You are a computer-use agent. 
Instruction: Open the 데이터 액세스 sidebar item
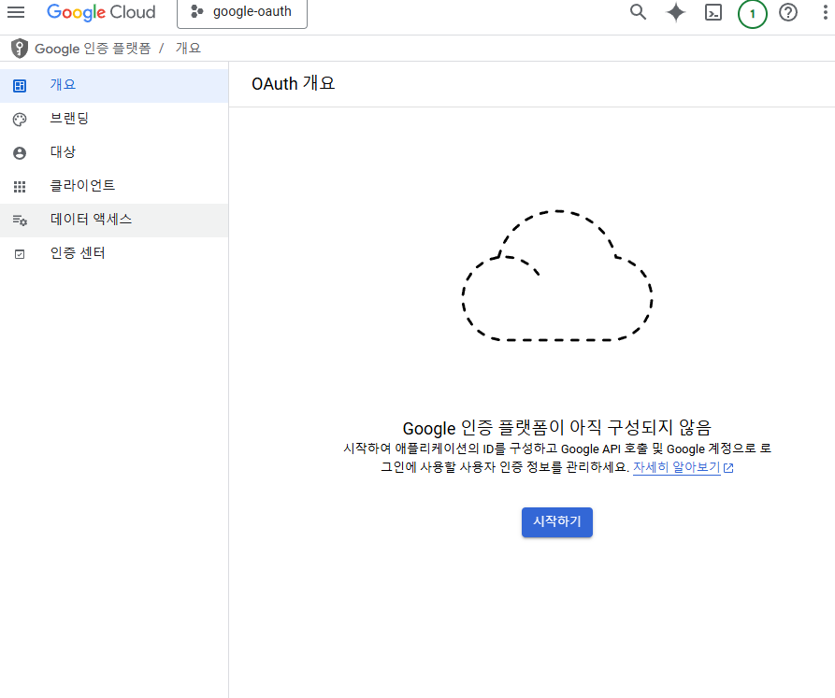pos(114,220)
